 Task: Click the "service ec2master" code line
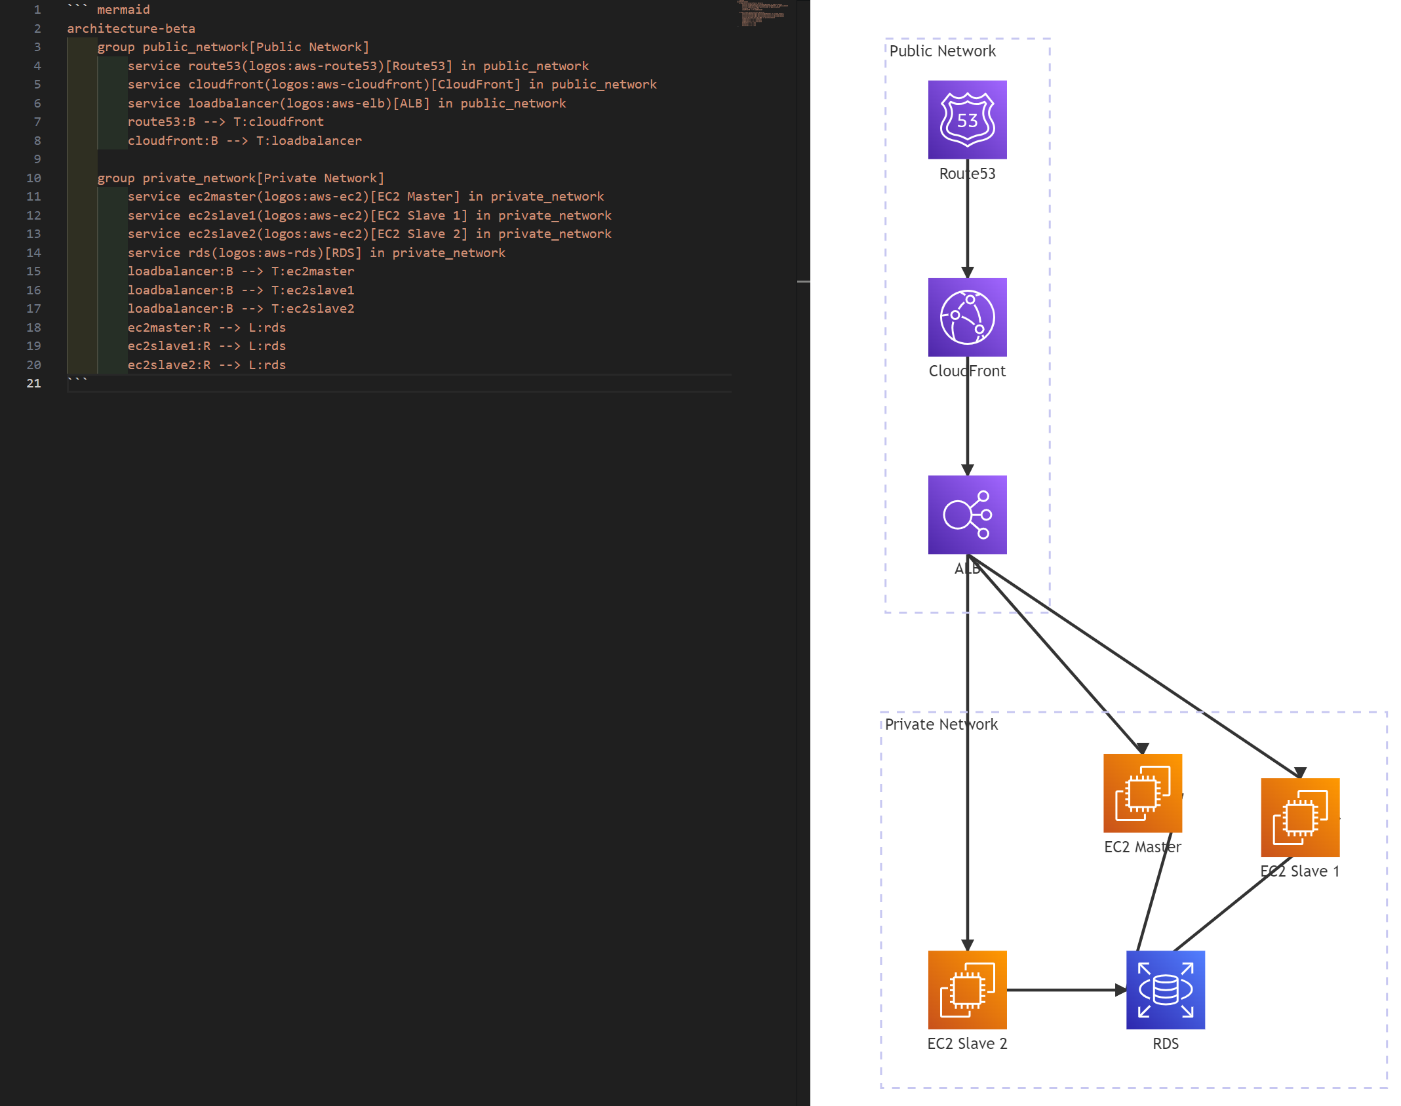[366, 197]
